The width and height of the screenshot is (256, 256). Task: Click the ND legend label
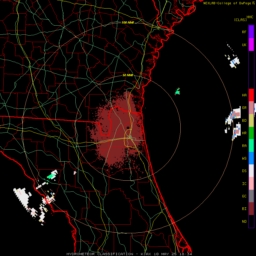244,221
